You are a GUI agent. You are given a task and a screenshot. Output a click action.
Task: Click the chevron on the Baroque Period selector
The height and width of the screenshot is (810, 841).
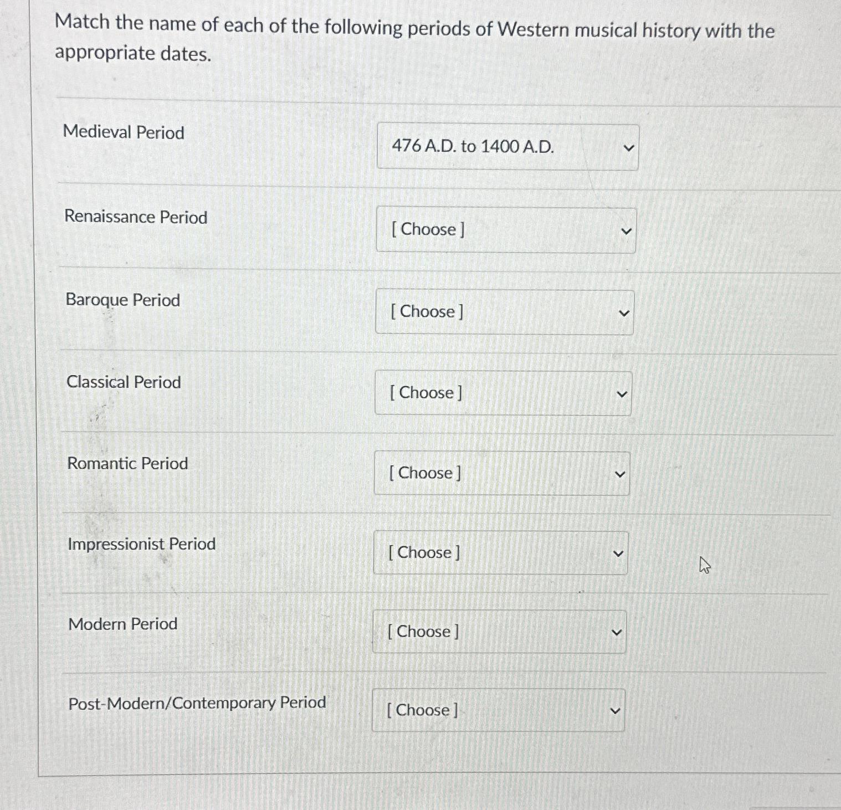[x=624, y=312]
